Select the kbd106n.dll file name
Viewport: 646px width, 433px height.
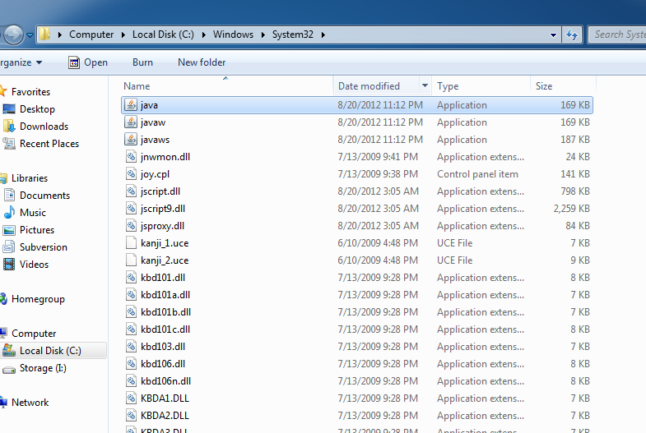[165, 381]
